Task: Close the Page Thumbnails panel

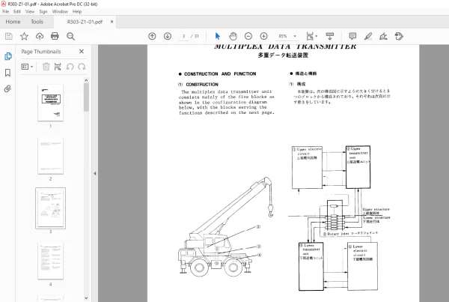Action: pos(82,52)
